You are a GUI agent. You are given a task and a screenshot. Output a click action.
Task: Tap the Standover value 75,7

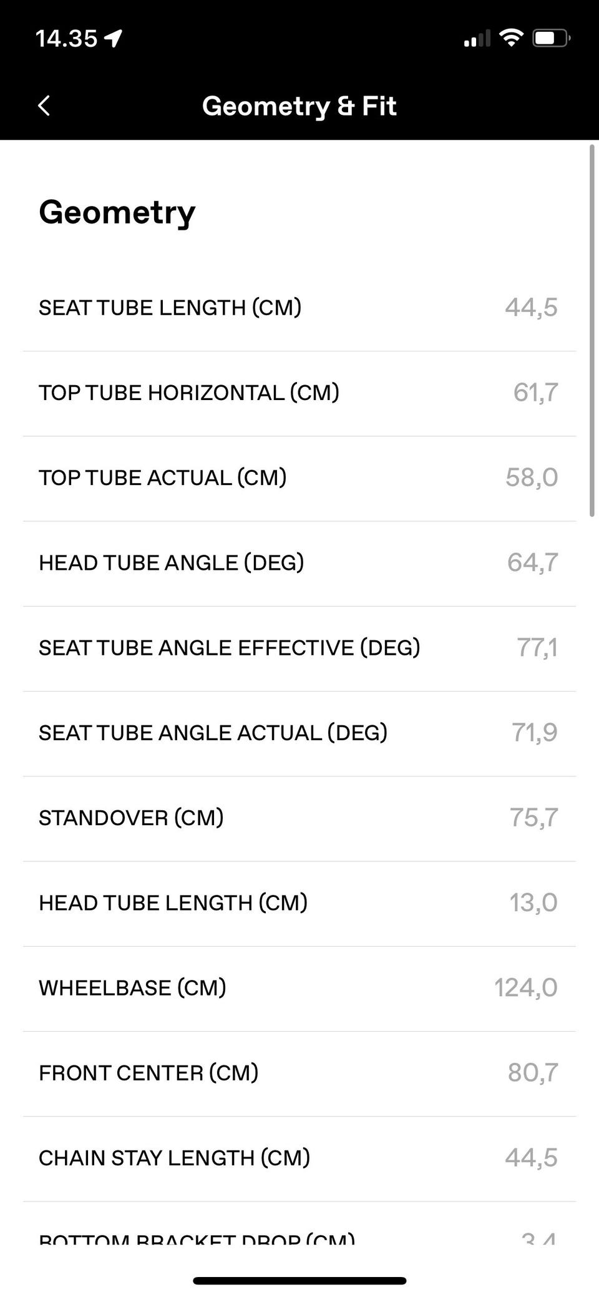coord(533,818)
